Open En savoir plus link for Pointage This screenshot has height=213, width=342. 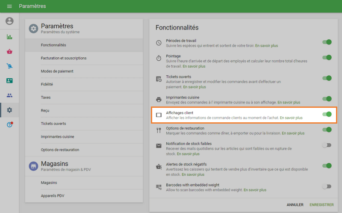pos(194,66)
